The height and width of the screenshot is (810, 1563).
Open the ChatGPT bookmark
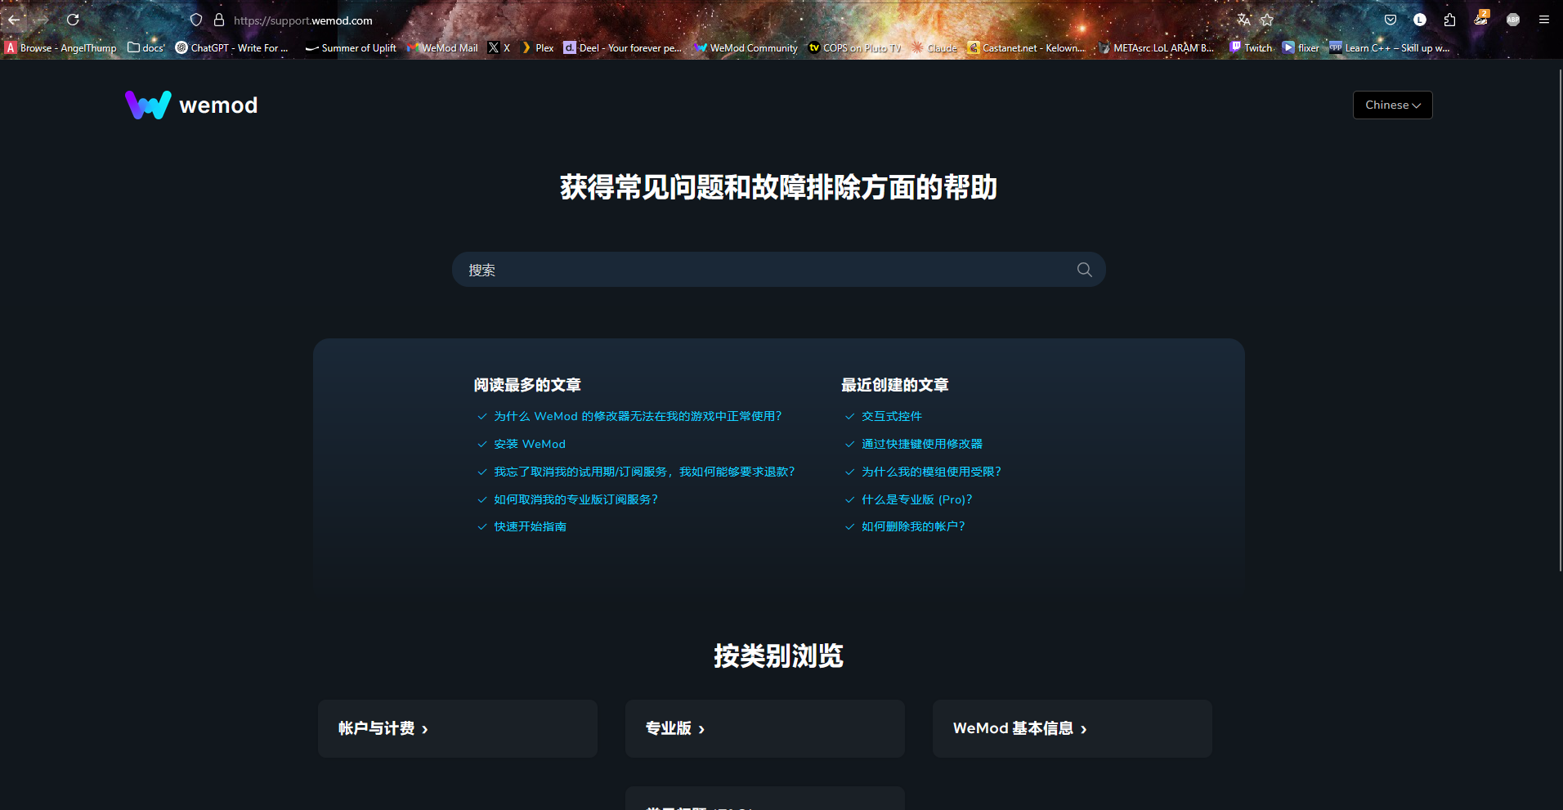pyautogui.click(x=232, y=48)
